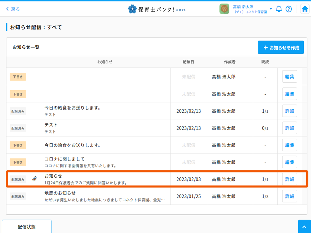Click the home icon in header
The image size is (311, 233).
click(x=305, y=9)
